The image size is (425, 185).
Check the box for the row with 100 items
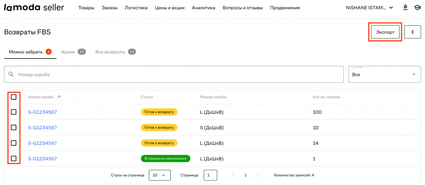pyautogui.click(x=14, y=112)
